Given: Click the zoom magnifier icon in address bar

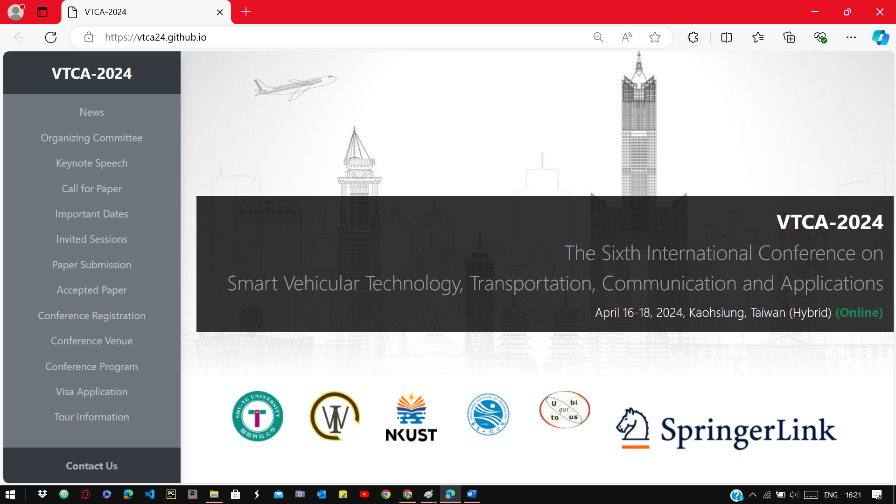Looking at the screenshot, I should click(x=598, y=37).
